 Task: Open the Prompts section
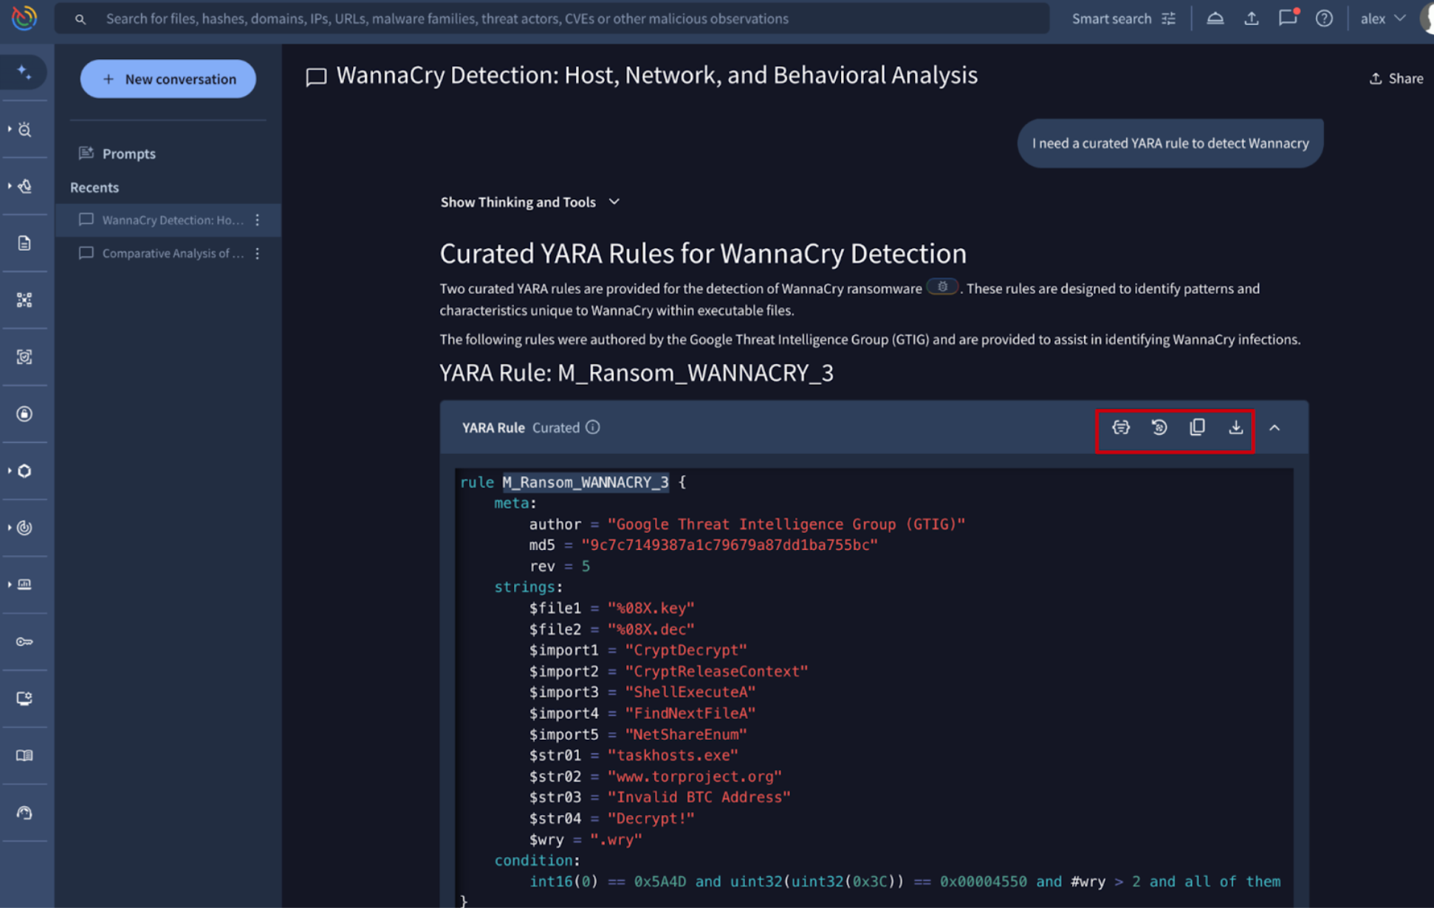point(128,154)
